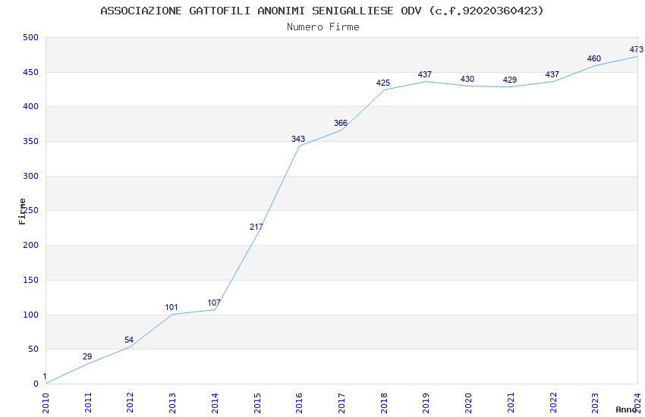Click the y-axis value 300
Screen dimensions: 645x417
(31, 176)
